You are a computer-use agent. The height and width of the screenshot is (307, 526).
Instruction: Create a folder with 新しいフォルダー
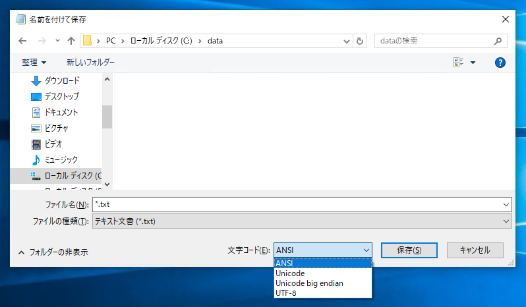[90, 63]
